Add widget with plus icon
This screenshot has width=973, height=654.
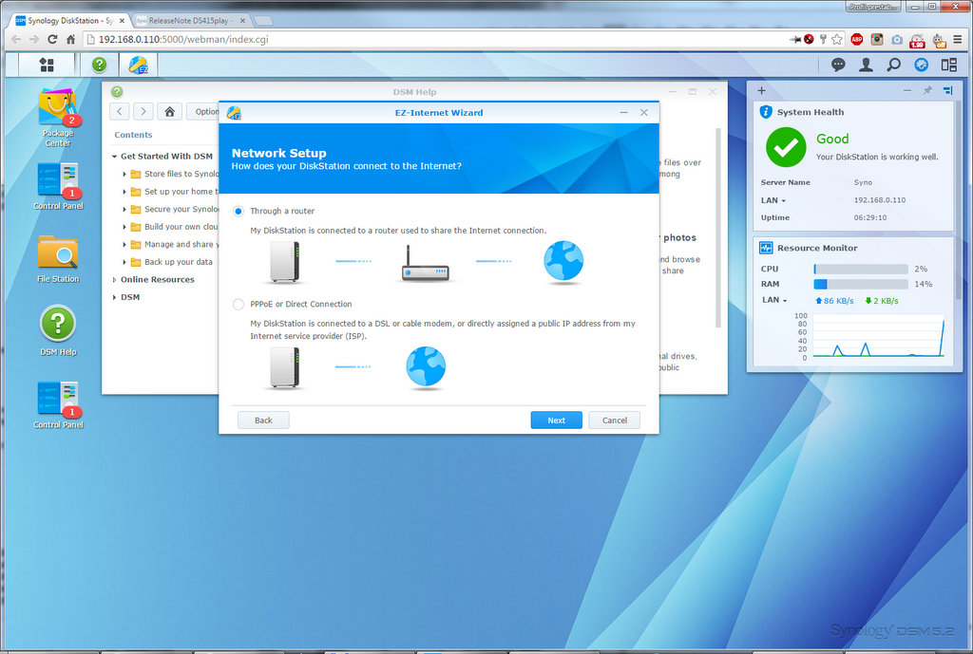pyautogui.click(x=761, y=90)
